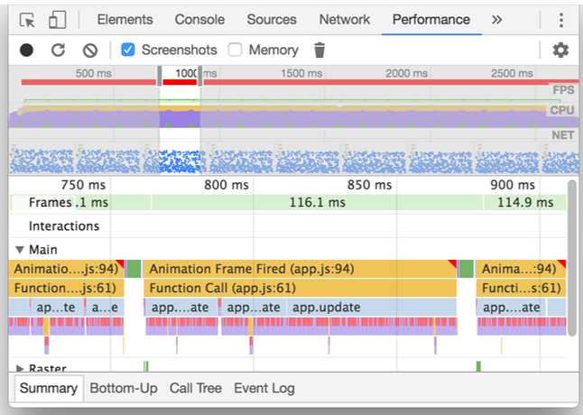583x415 pixels.
Task: Click the 800 ms ruler label
Action: 226,185
